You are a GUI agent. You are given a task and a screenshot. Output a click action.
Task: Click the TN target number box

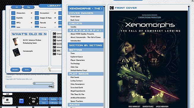click(34, 101)
